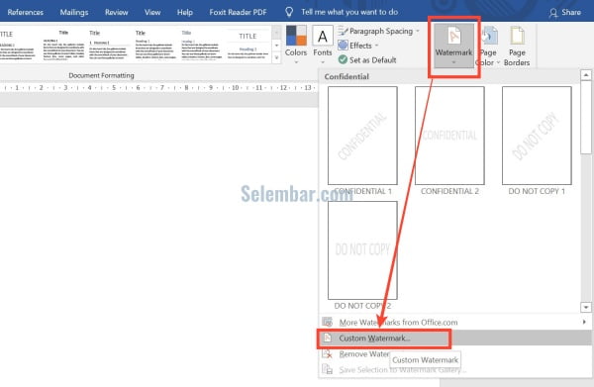The width and height of the screenshot is (594, 387).
Task: Click the More Watermarks item icon
Action: 328,323
